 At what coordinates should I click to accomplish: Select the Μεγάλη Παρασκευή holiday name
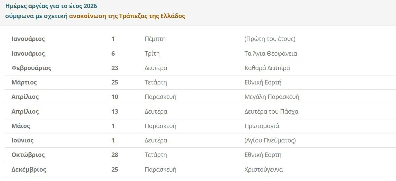272,97
